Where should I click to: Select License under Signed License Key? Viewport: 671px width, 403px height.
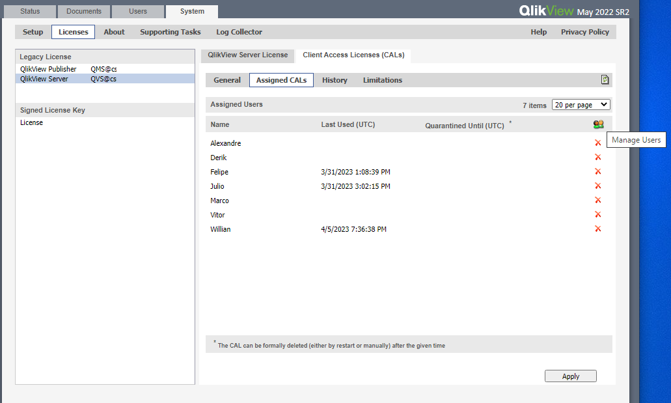[32, 122]
